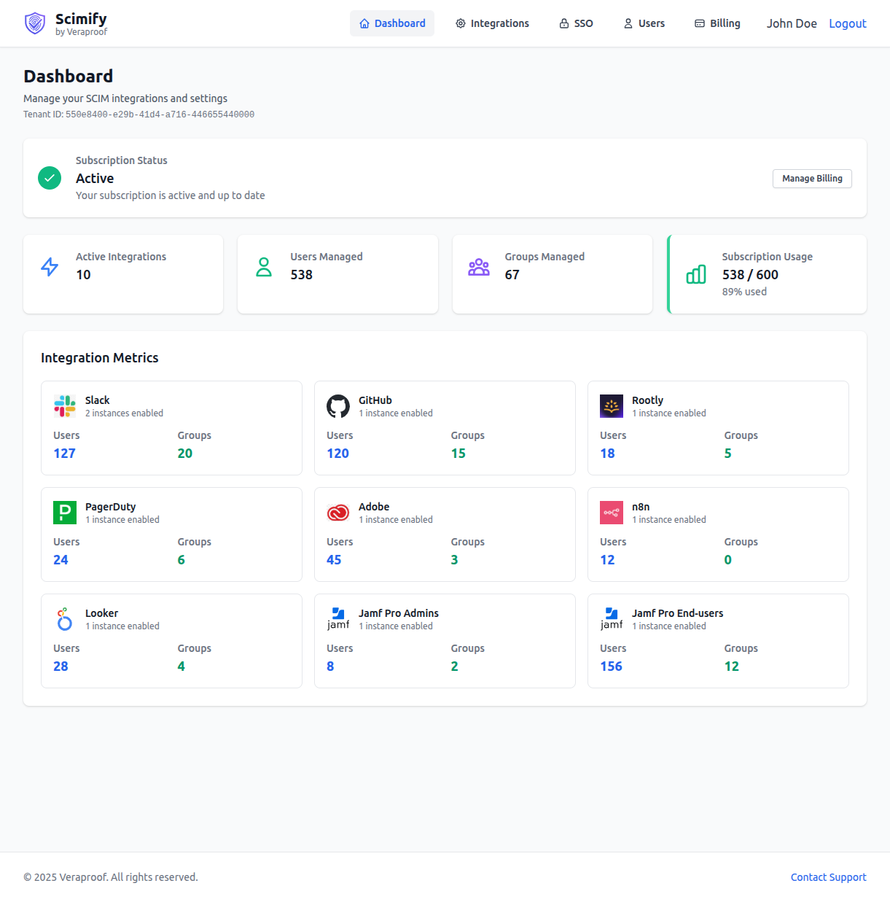Click the green checkmark on Subscription Status
Viewport: 890px width, 902px height.
tap(50, 178)
